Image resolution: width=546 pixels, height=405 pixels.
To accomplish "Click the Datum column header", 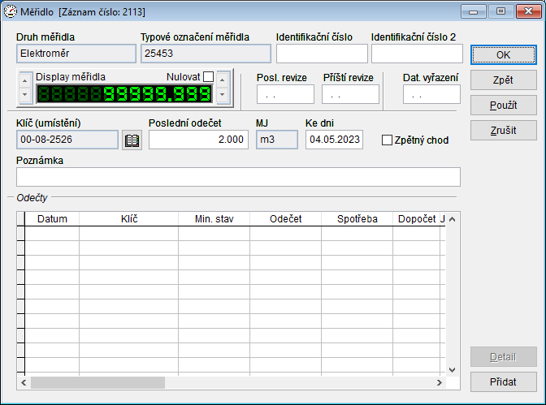I will pos(52,219).
